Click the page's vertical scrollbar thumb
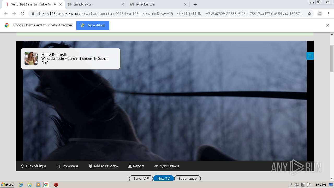Viewport: 334px width, 188px height. point(332,58)
